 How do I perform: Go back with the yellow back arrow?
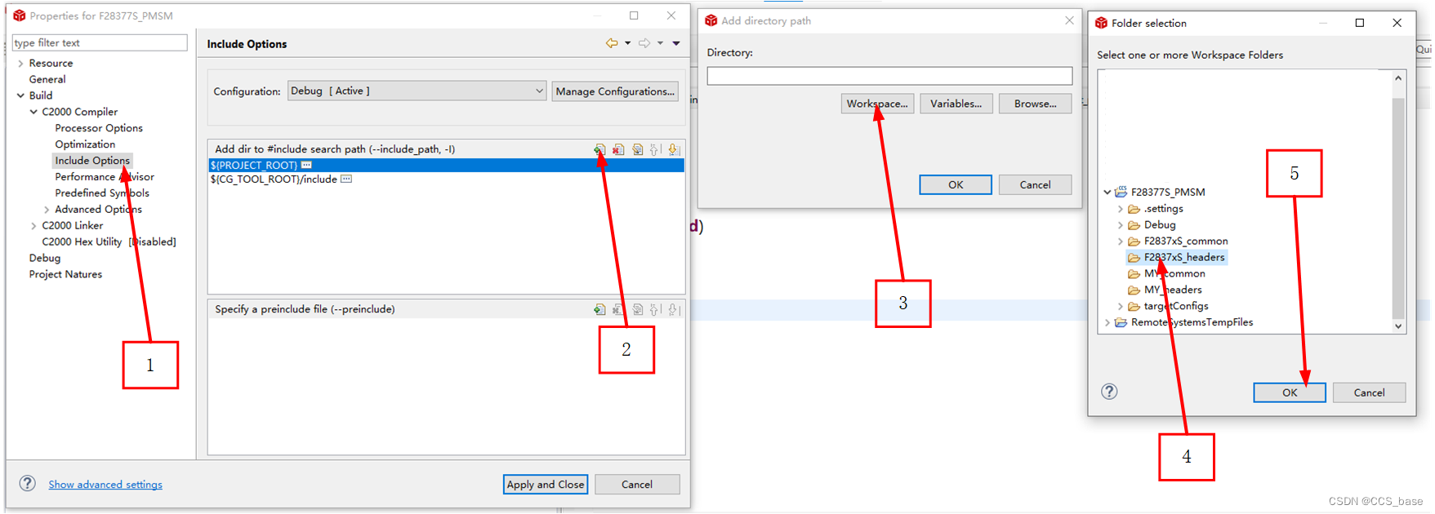pos(612,43)
